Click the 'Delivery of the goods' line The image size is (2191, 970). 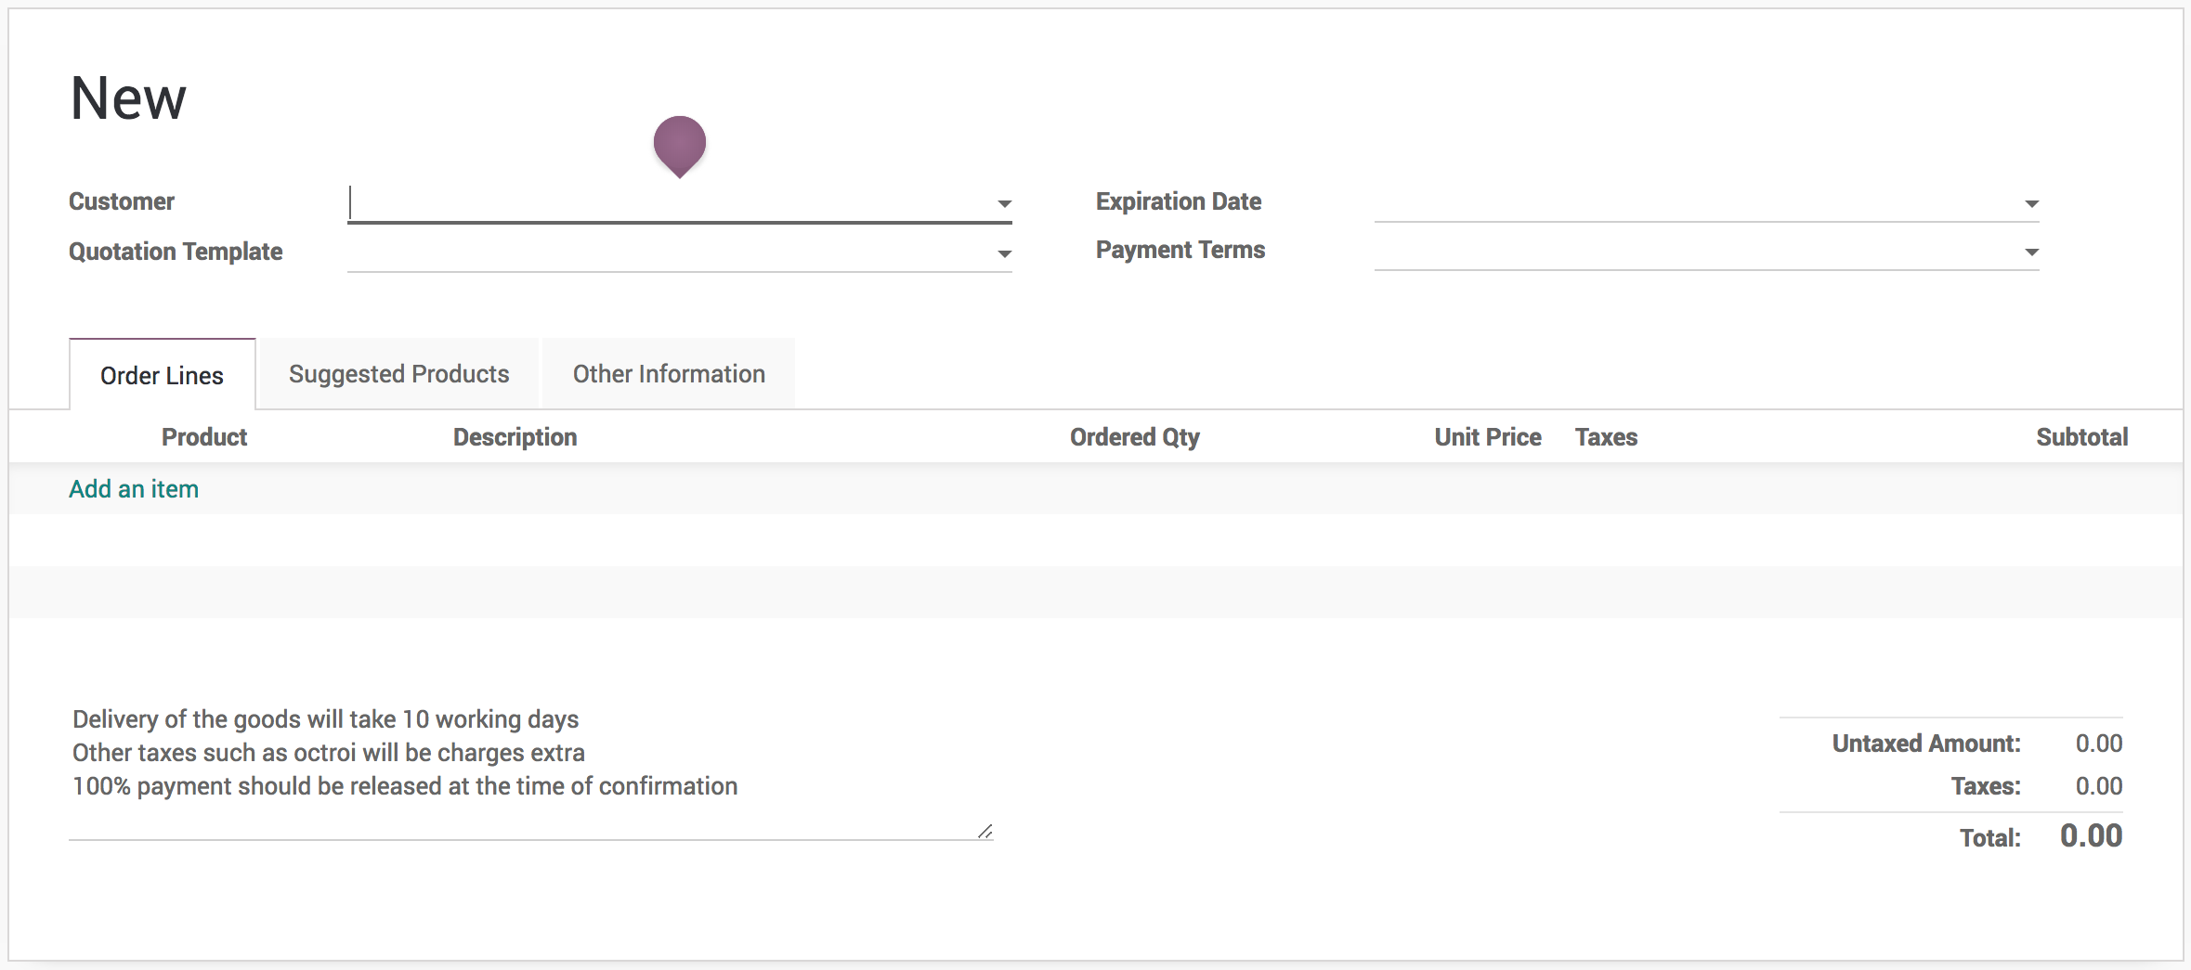325,719
